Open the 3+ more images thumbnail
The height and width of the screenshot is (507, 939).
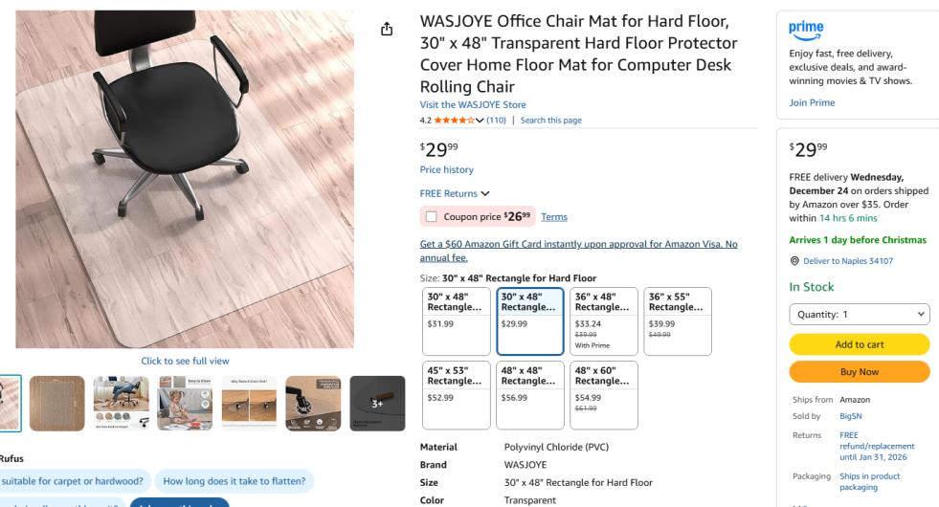[x=377, y=403]
